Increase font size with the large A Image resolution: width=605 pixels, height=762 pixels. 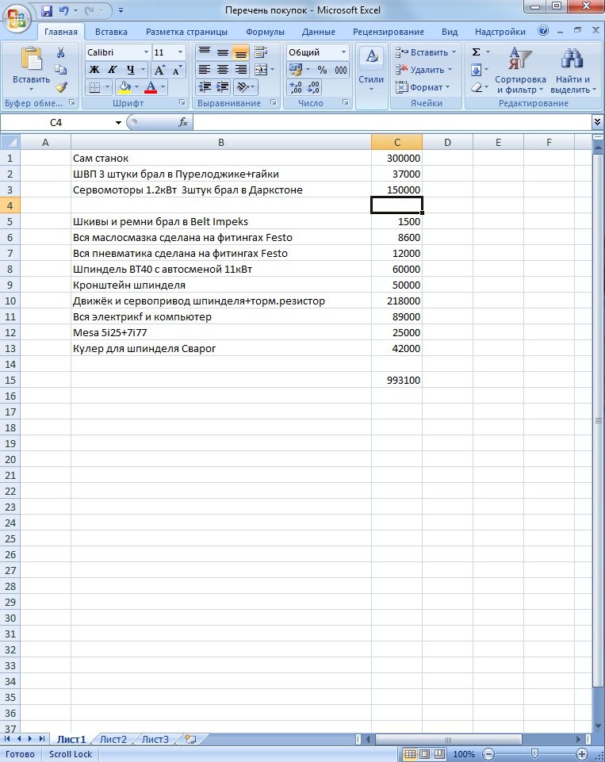[159, 70]
